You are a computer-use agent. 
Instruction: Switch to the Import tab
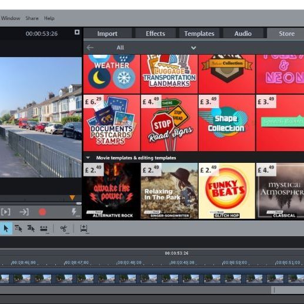pyautogui.click(x=108, y=34)
